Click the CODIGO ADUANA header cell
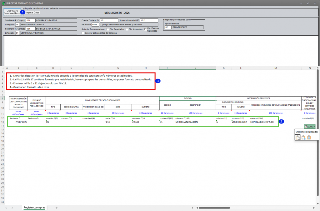Viewport: 320px width, 211px height. tap(71, 107)
